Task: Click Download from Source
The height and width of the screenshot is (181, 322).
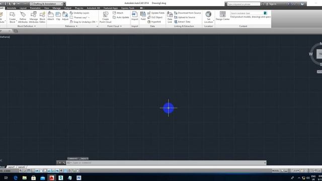Action: pos(187,13)
